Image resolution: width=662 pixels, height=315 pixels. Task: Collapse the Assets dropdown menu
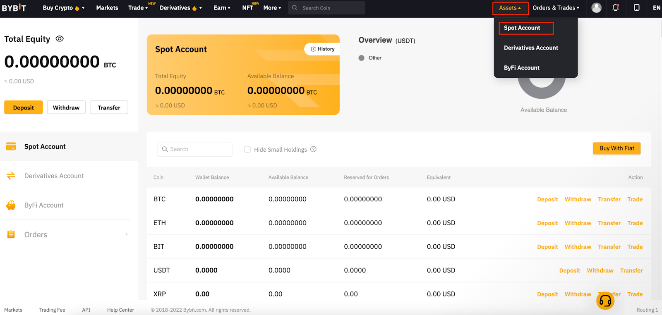point(510,8)
